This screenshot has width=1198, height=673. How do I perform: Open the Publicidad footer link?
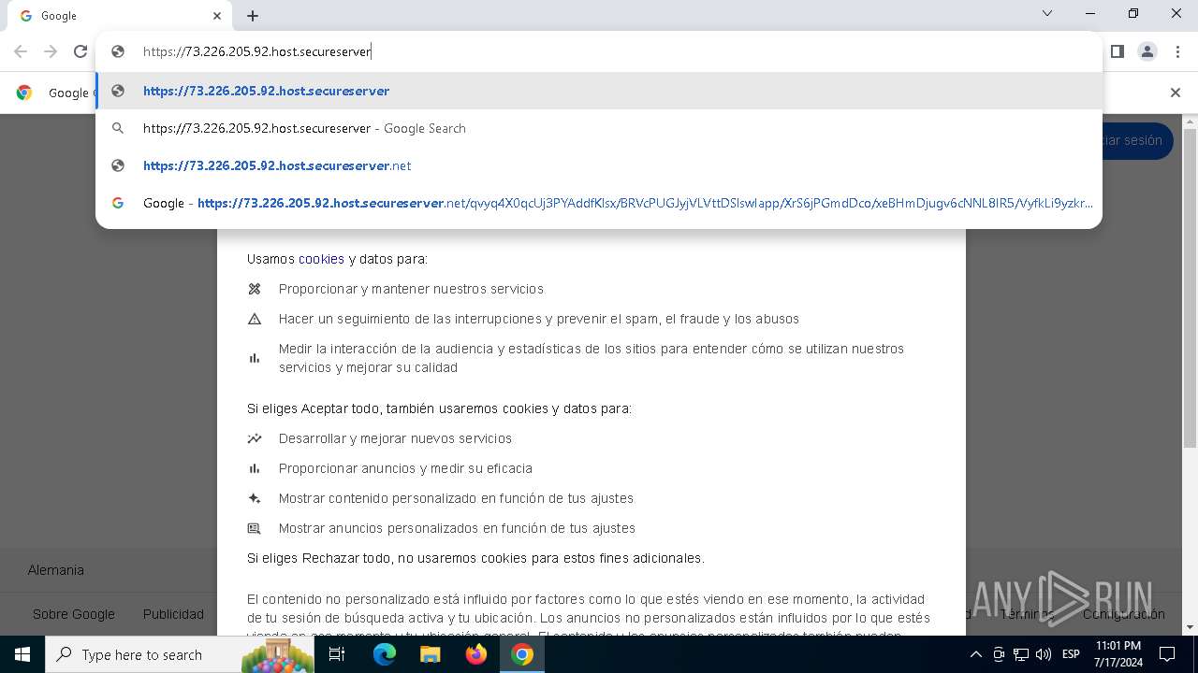[173, 614]
